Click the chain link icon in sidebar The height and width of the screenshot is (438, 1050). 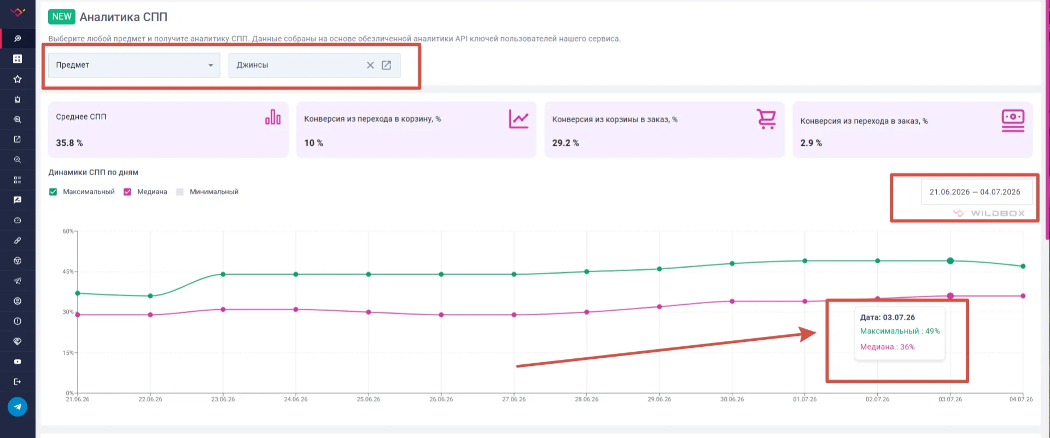(x=17, y=240)
